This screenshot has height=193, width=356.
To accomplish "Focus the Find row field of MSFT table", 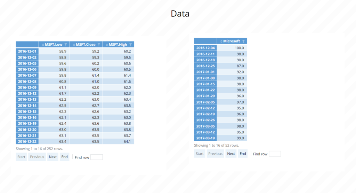I will click(x=97, y=157).
